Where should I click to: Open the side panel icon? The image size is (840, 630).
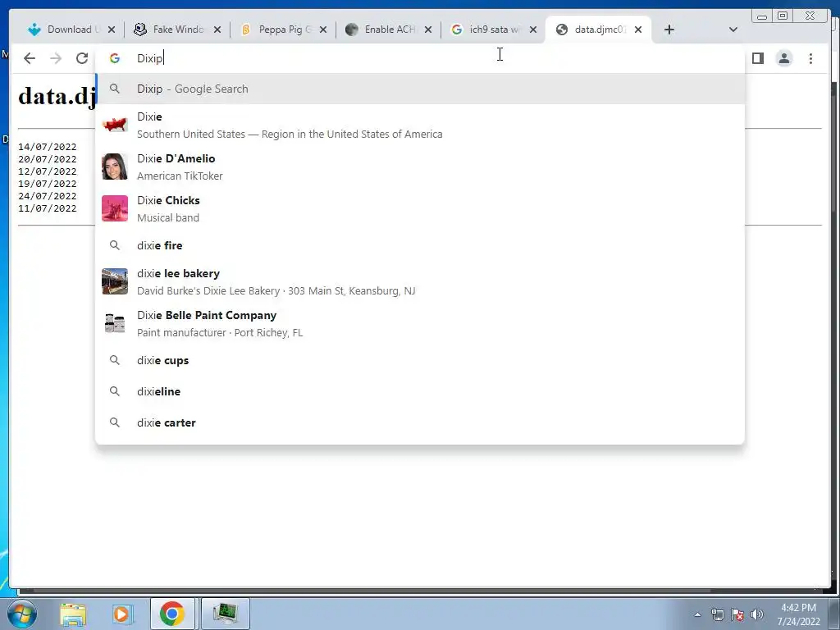point(757,58)
